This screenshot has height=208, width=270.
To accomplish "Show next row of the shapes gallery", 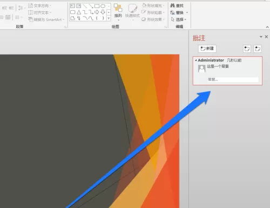I will 109,12.
